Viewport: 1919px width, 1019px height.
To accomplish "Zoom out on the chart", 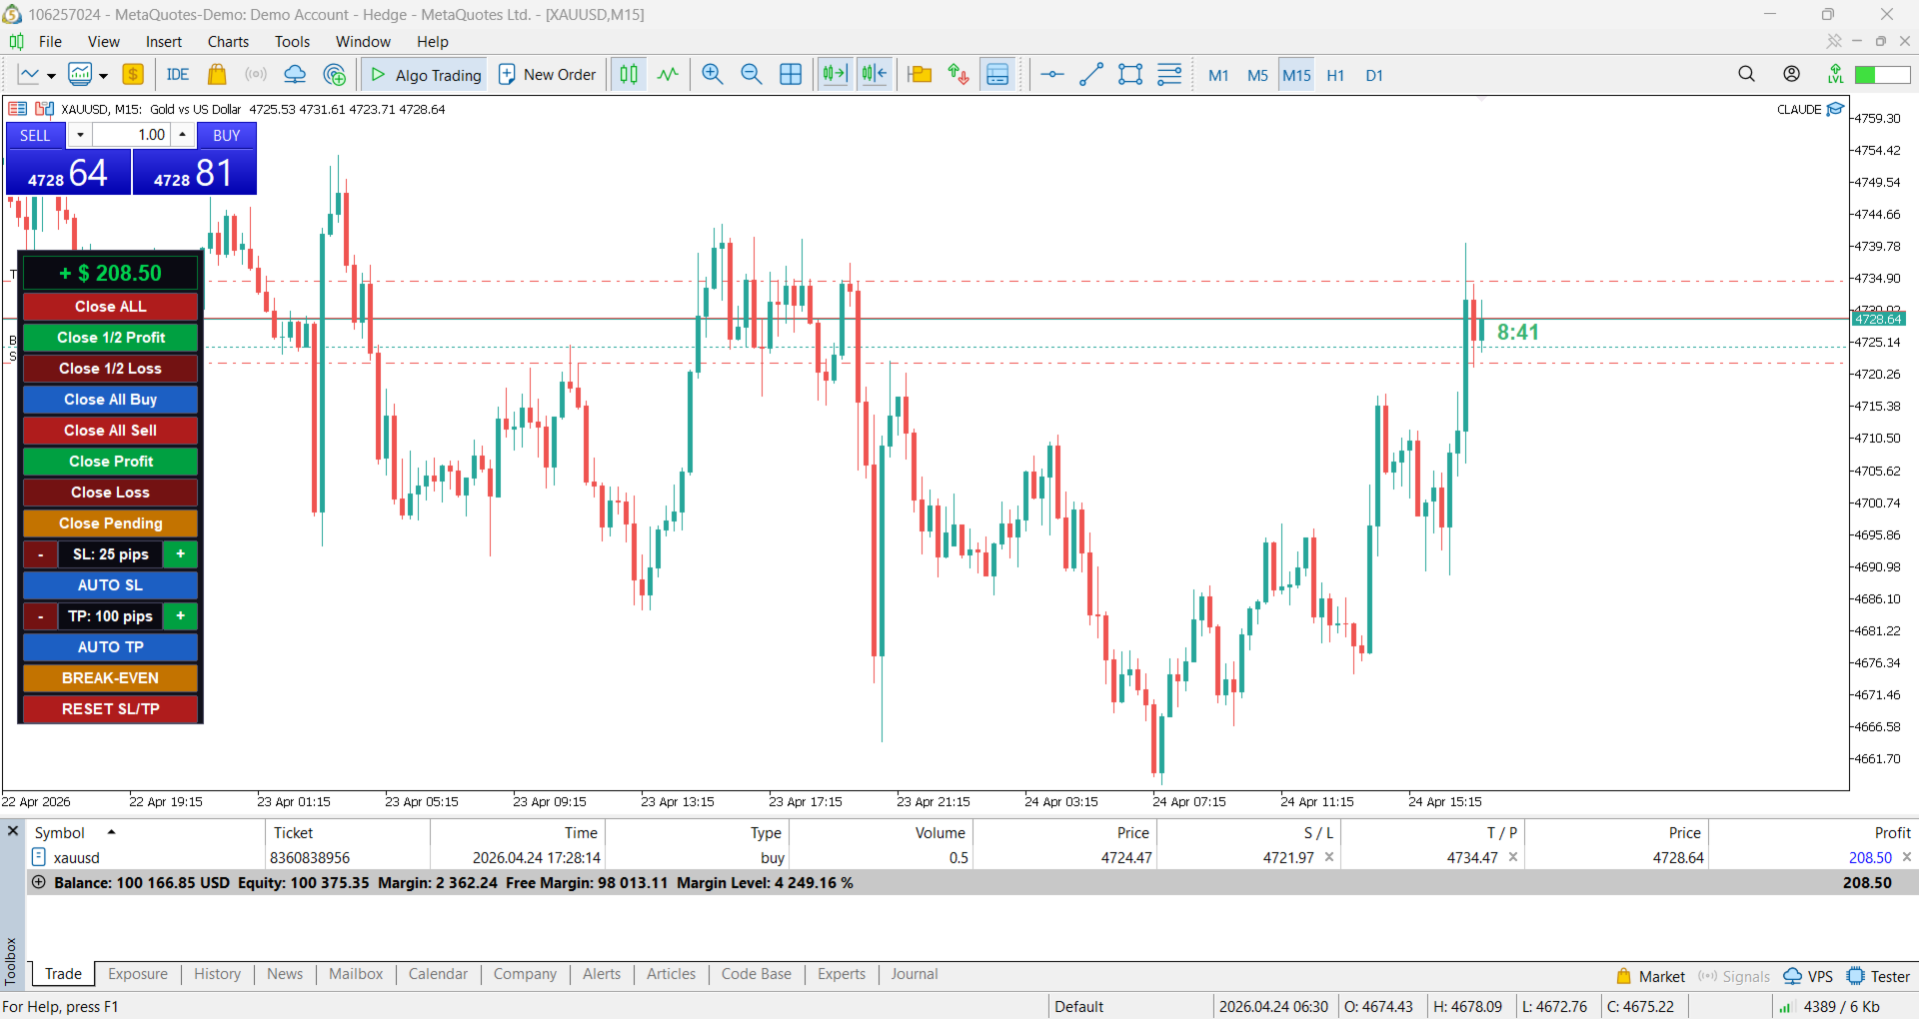I will [x=752, y=75].
